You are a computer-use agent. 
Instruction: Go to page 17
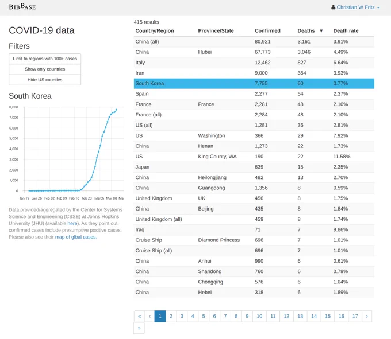tap(355, 317)
